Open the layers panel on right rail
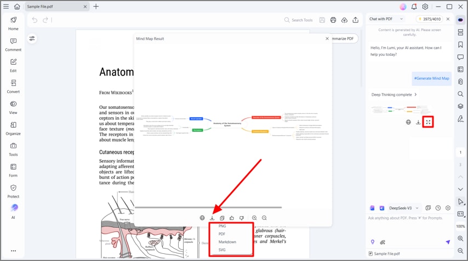The width and height of the screenshot is (468, 261). [x=460, y=106]
